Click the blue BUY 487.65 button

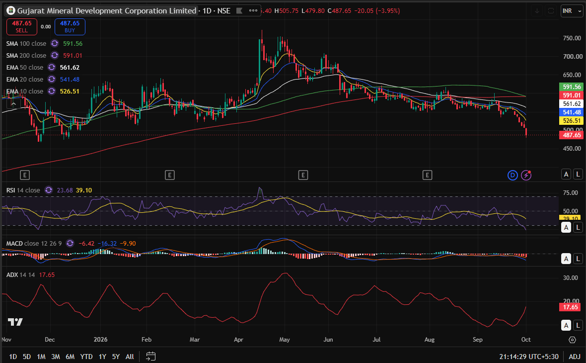click(x=70, y=26)
